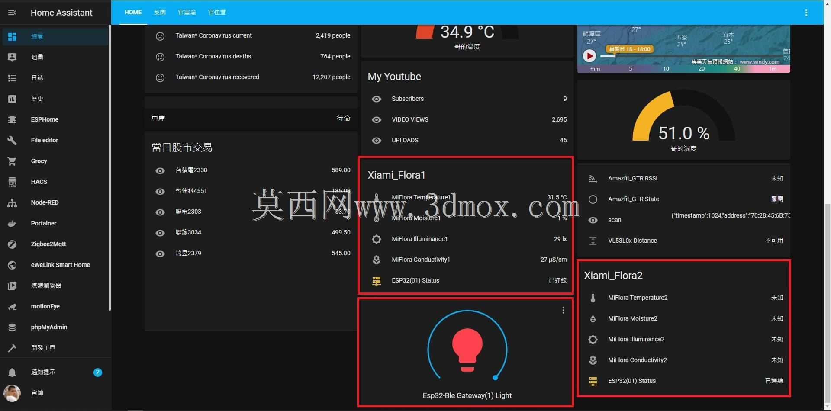The image size is (831, 411).
Task: Toggle the Esp32-Ble Gateway light bulb
Action: 467,350
